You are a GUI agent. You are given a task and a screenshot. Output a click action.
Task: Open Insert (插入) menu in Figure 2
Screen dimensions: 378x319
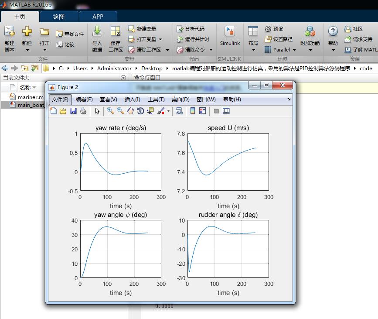pos(133,99)
